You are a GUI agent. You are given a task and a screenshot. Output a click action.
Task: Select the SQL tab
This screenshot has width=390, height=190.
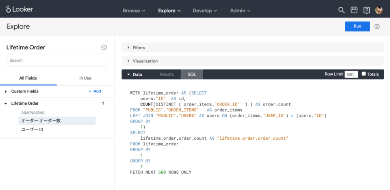[x=192, y=74]
